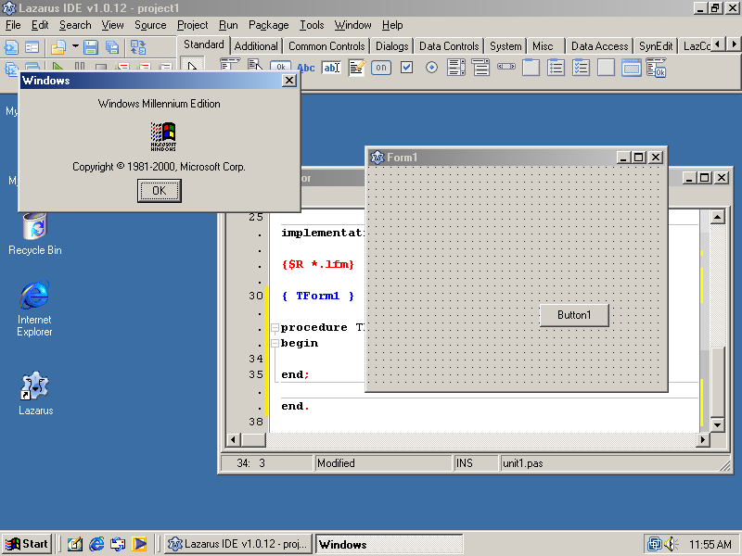This screenshot has width=742, height=556.
Task: Open the Tools menu
Action: 312,25
